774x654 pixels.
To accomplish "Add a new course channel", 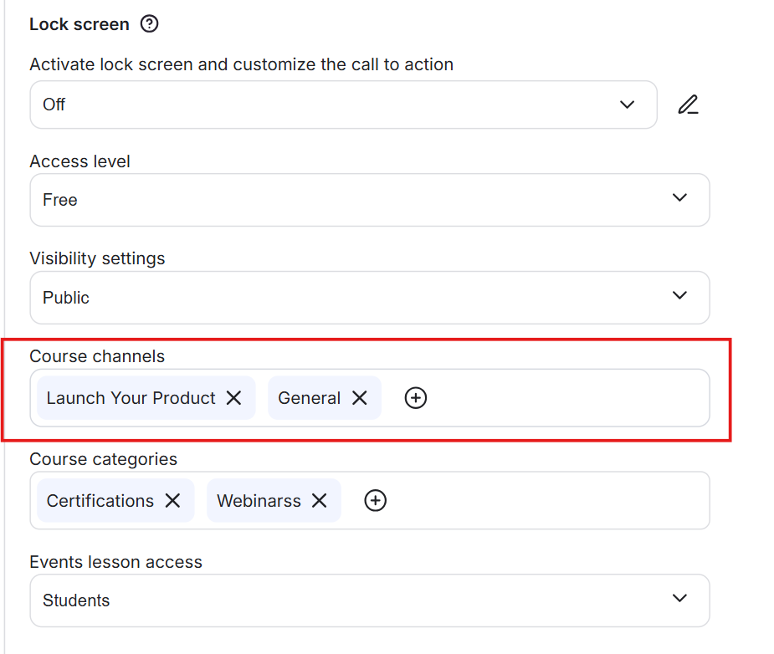I will pos(416,398).
